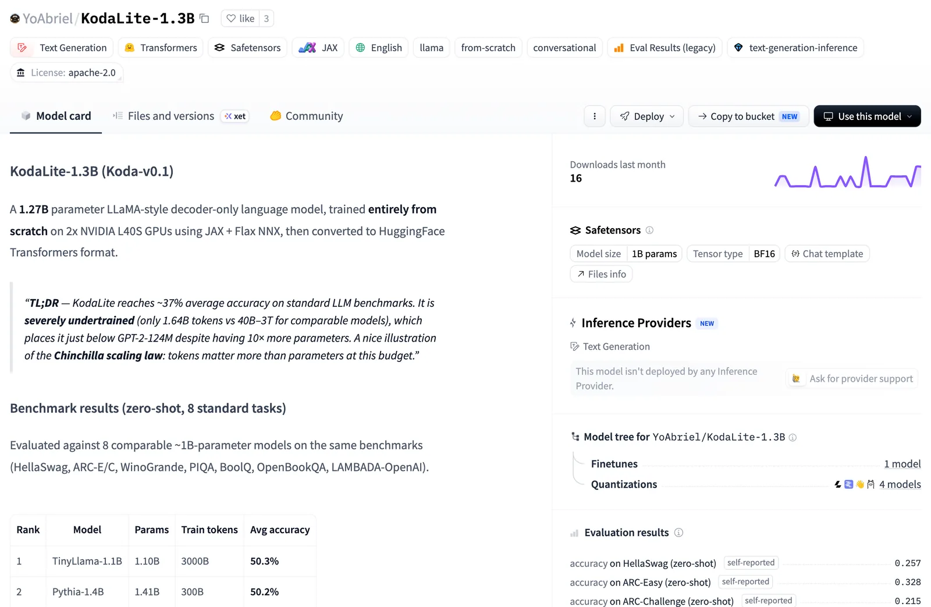The height and width of the screenshot is (607, 931).
Task: Select the JAX tag
Action: click(318, 48)
